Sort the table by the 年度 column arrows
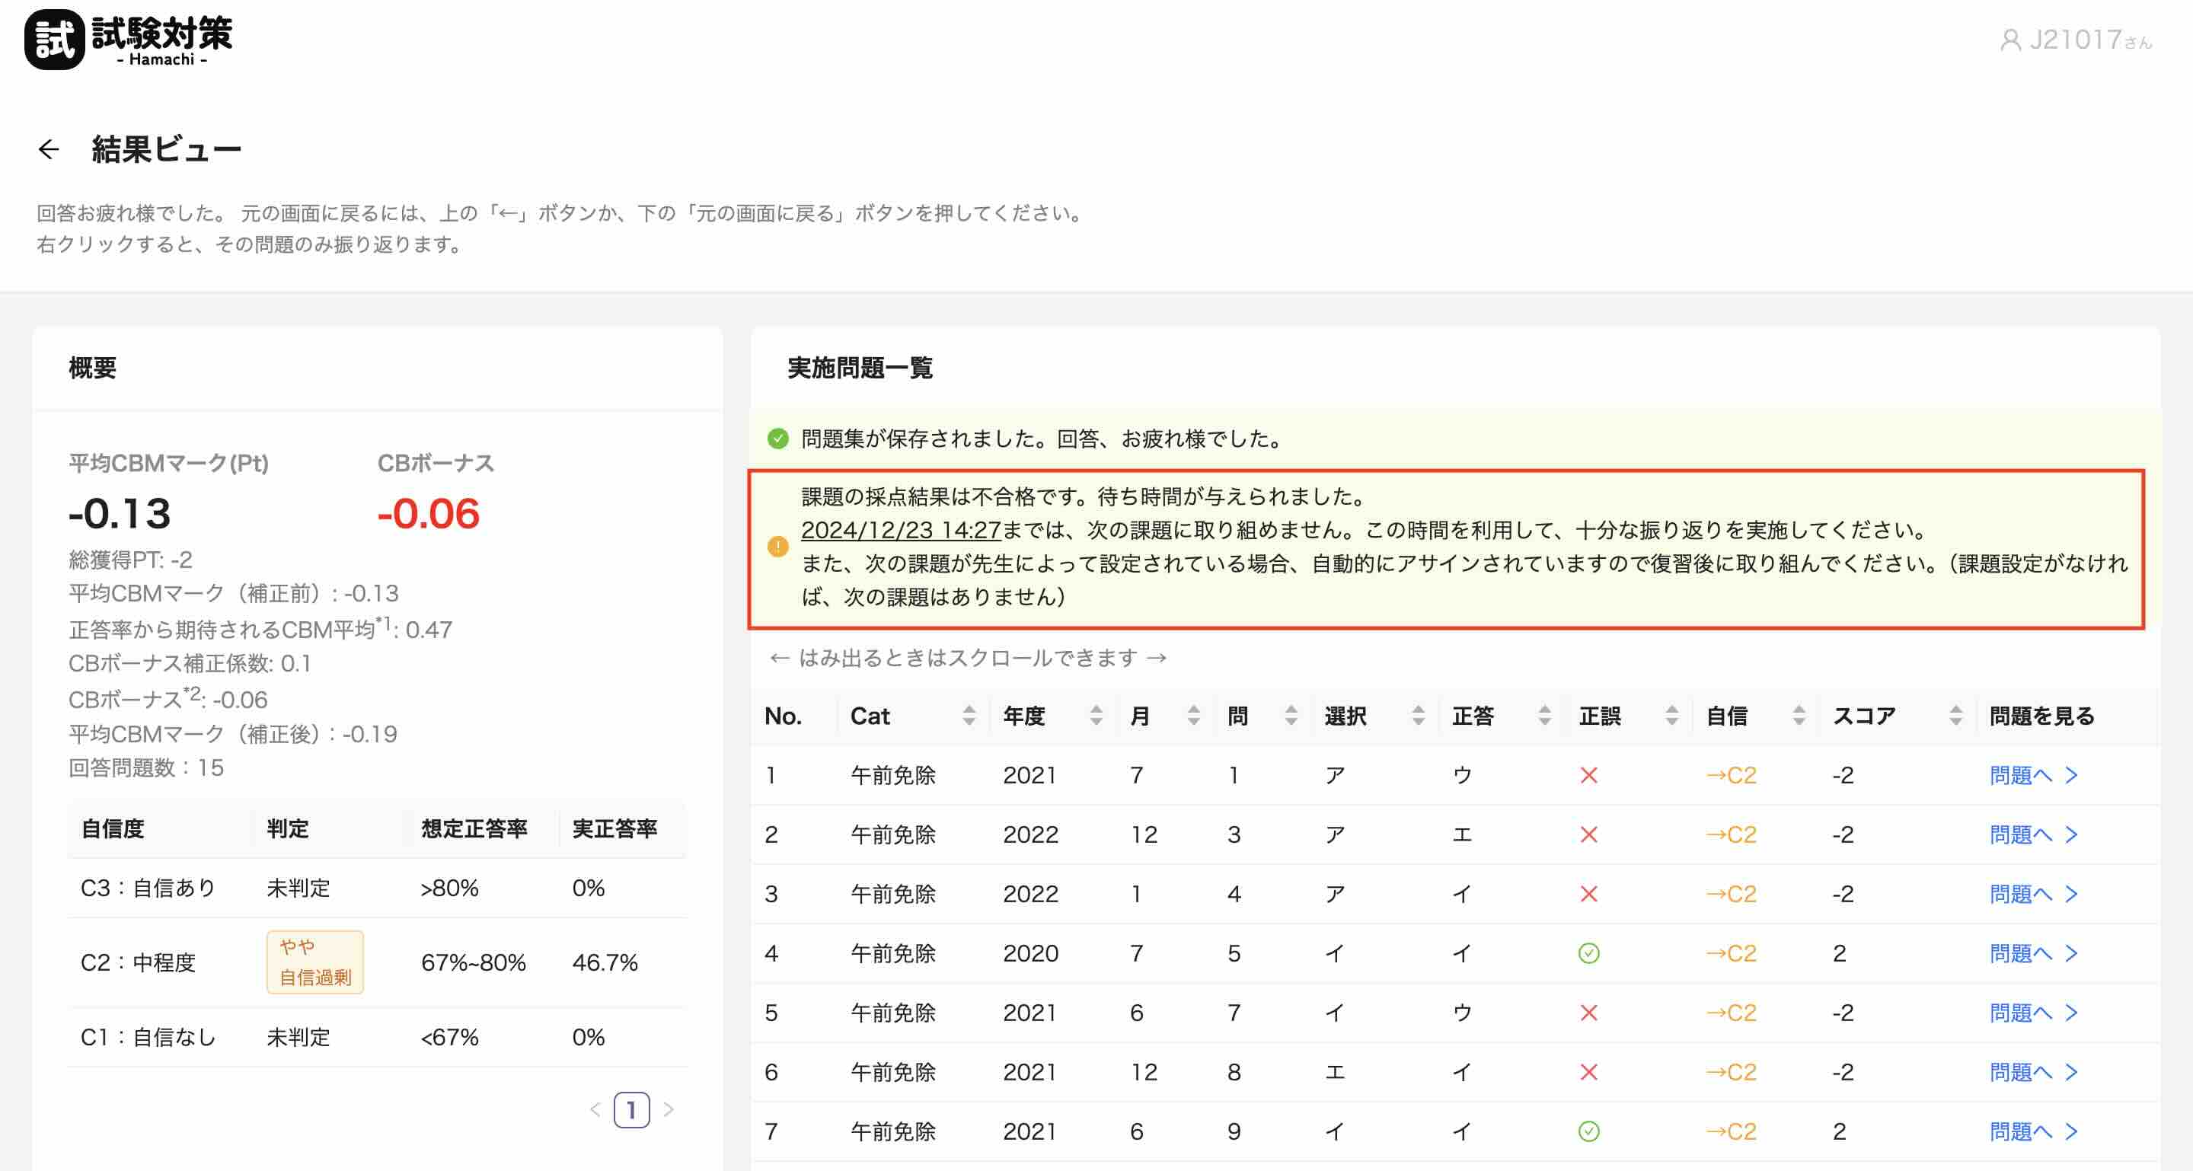 (1095, 716)
